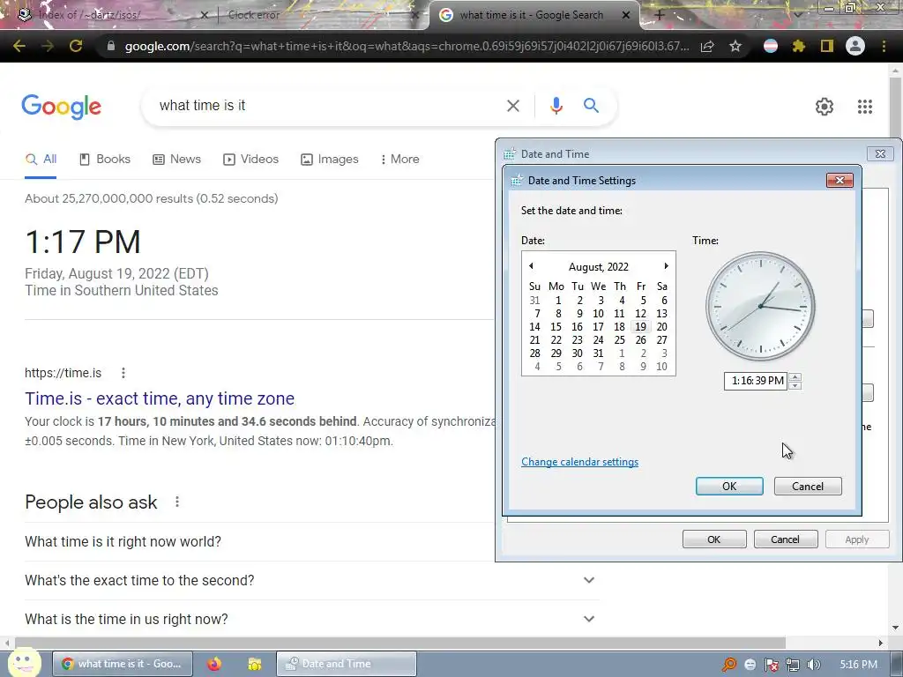Share this page using the share icon
Screen dimensions: 903x677
[x=707, y=46]
